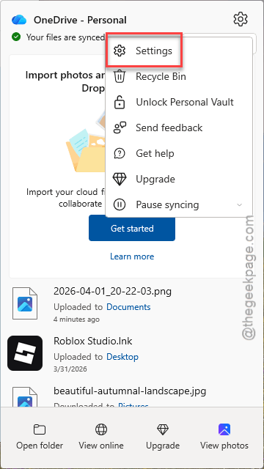Screen dimensions: 264x469
Task: Follow the Learn more link
Action: pyautogui.click(x=132, y=256)
